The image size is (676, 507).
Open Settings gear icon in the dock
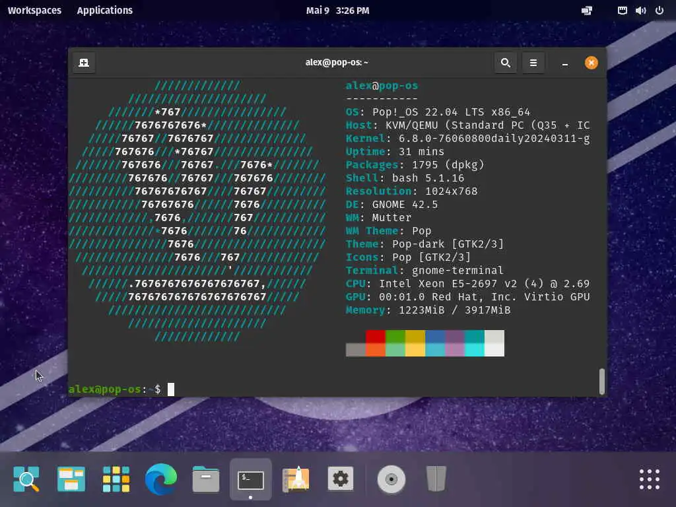[x=341, y=479]
